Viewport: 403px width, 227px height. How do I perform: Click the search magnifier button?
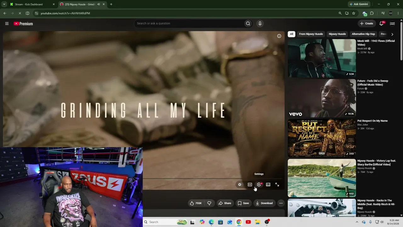[x=248, y=23]
